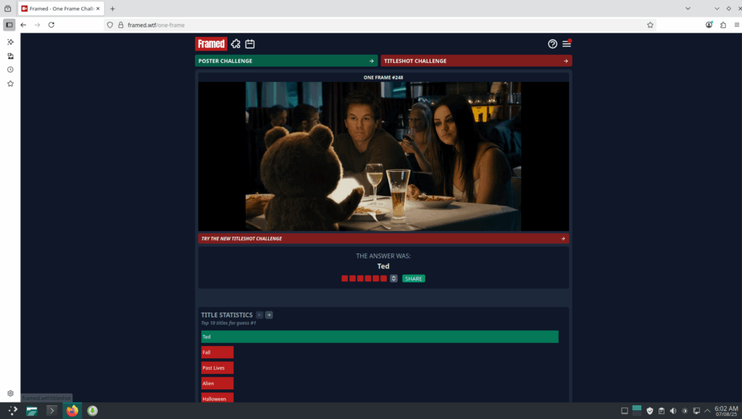Click the green Ted statistics bar

point(380,337)
